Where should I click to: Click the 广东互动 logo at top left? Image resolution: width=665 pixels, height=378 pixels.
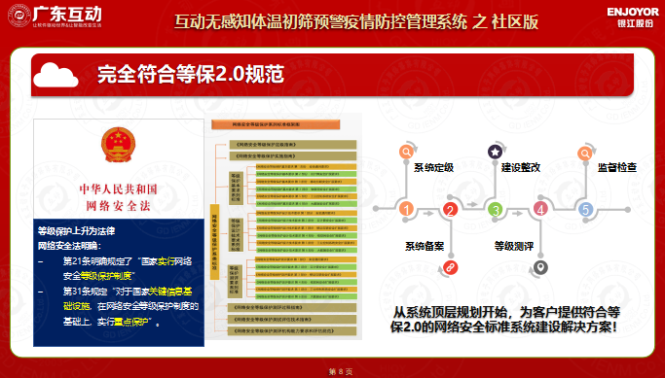pyautogui.click(x=55, y=17)
